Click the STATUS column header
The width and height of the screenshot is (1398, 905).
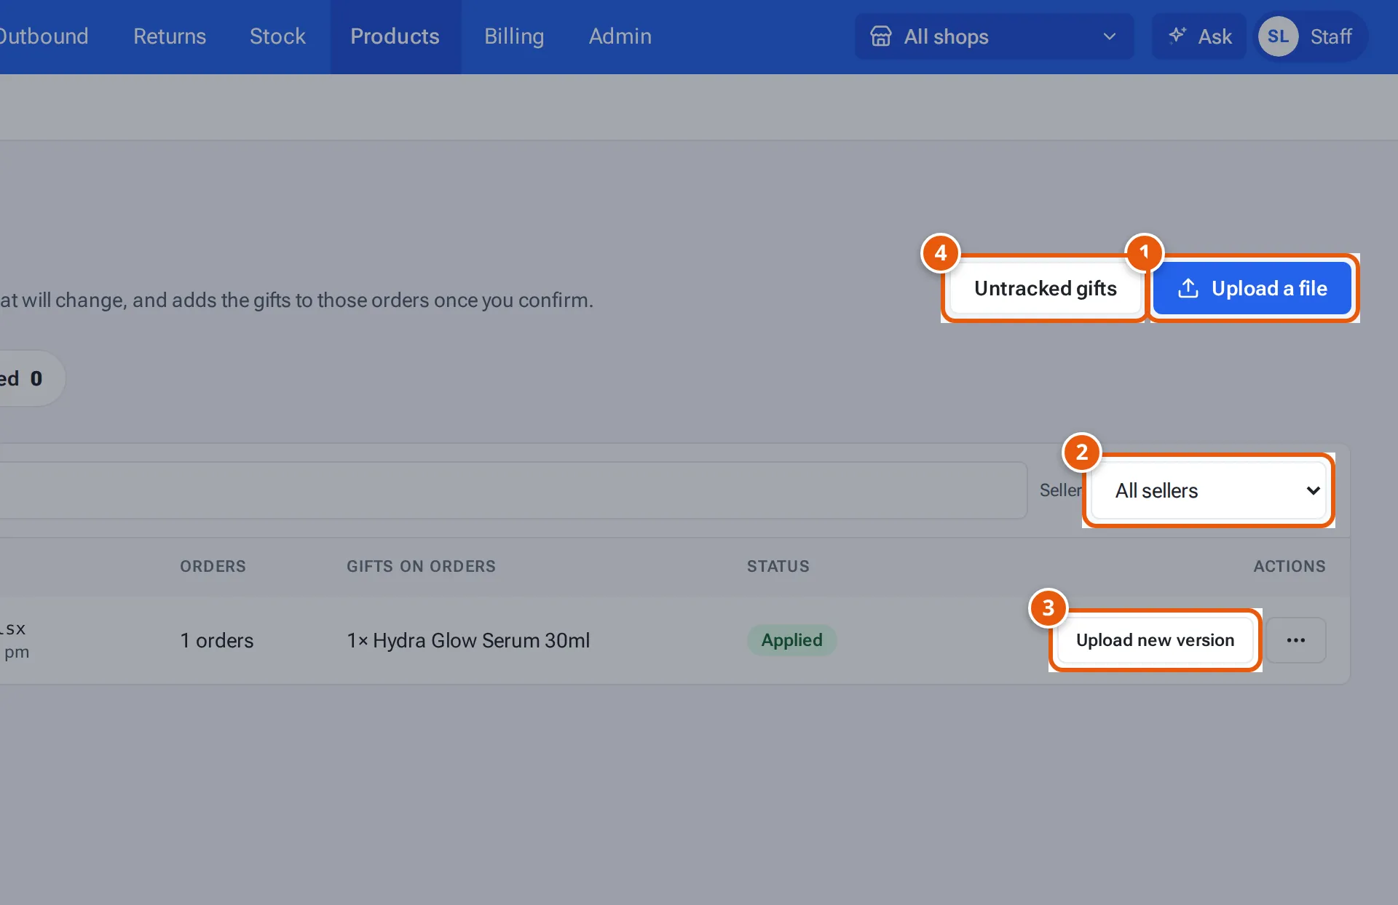point(778,566)
